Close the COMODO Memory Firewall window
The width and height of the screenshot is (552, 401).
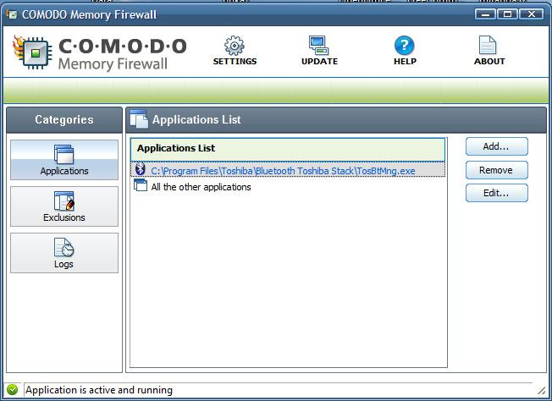tap(532, 14)
